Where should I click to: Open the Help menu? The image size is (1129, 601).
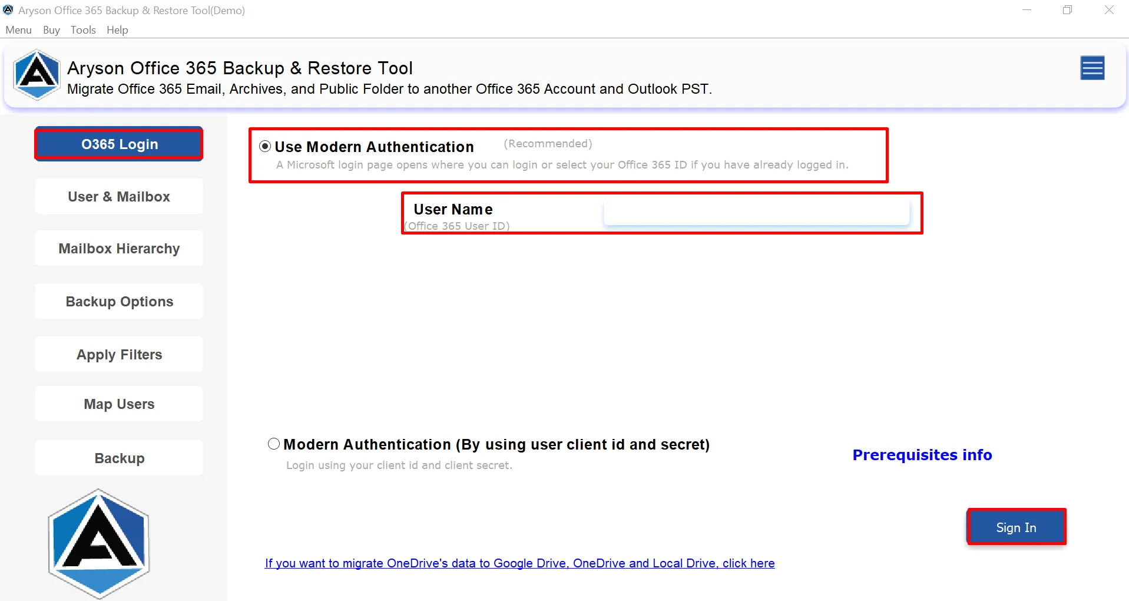click(x=117, y=29)
